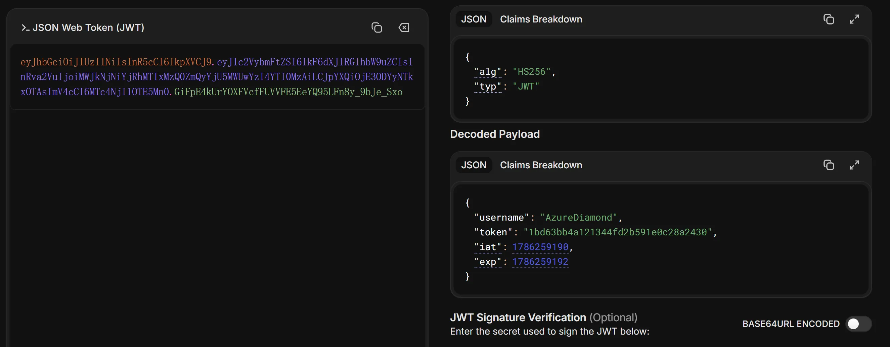Click the "alg" key in header
Image resolution: width=890 pixels, height=347 pixels.
point(488,72)
